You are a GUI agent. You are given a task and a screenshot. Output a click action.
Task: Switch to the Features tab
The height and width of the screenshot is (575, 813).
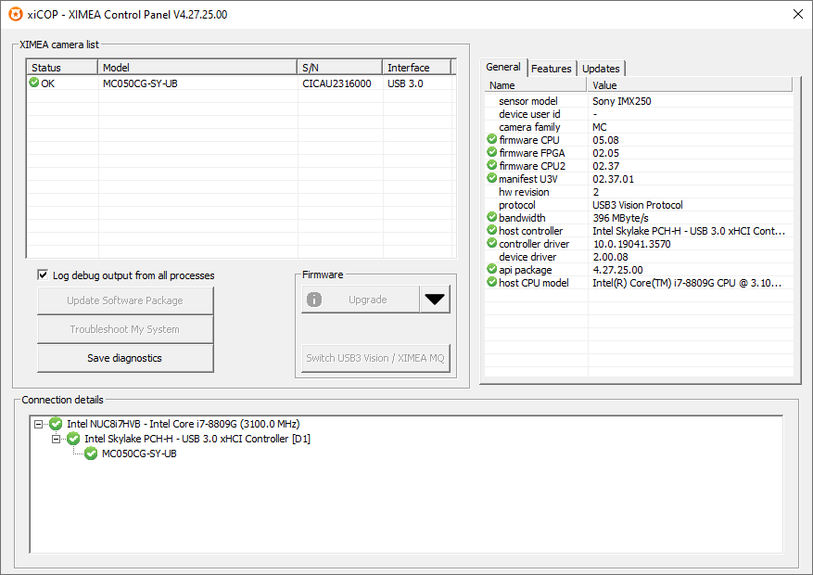tap(552, 69)
